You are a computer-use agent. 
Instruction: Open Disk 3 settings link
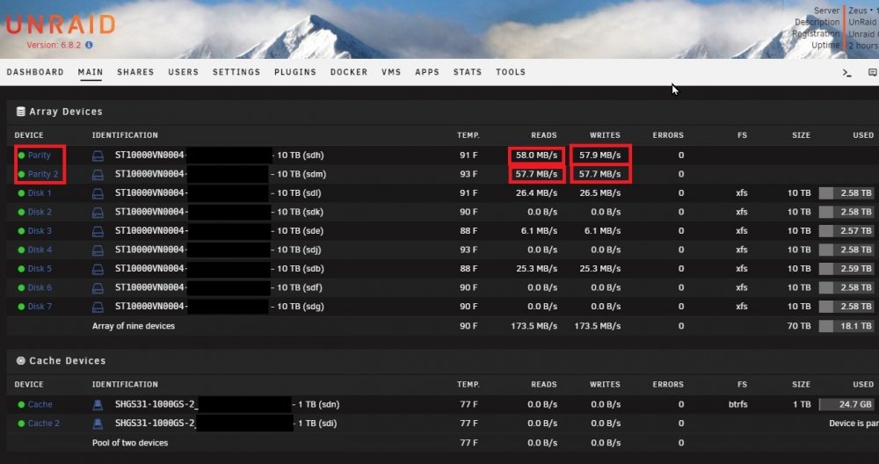coord(40,231)
